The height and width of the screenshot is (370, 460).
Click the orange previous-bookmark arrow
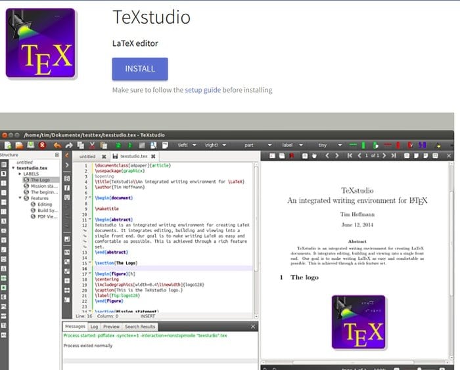coord(67,155)
